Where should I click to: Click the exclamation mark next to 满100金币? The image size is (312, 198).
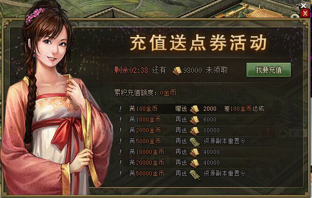120,109
